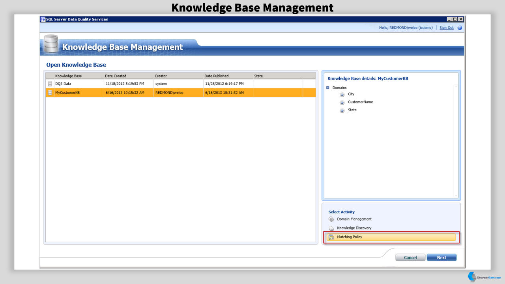Sort by Date Published column header
The width and height of the screenshot is (505, 284).
[216, 76]
